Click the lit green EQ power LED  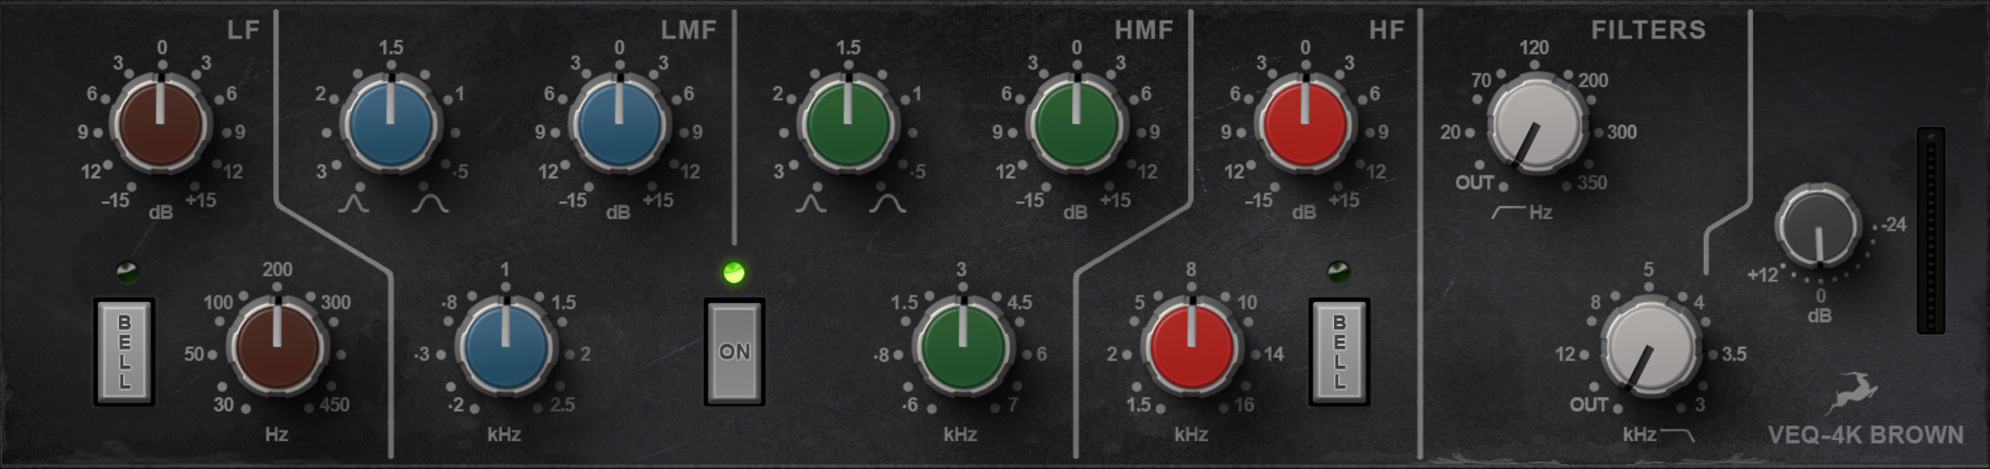click(734, 272)
